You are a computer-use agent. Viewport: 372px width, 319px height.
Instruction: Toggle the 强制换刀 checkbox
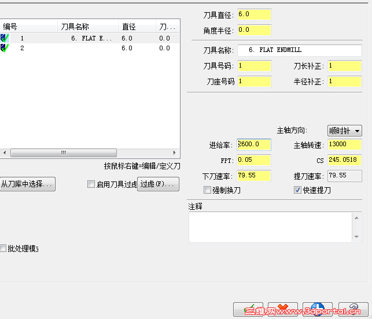207,190
